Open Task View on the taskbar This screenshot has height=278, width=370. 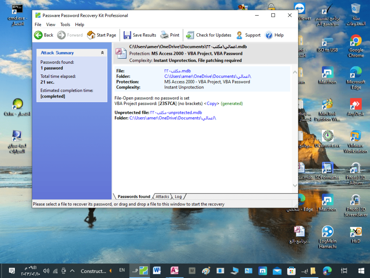point(344,271)
